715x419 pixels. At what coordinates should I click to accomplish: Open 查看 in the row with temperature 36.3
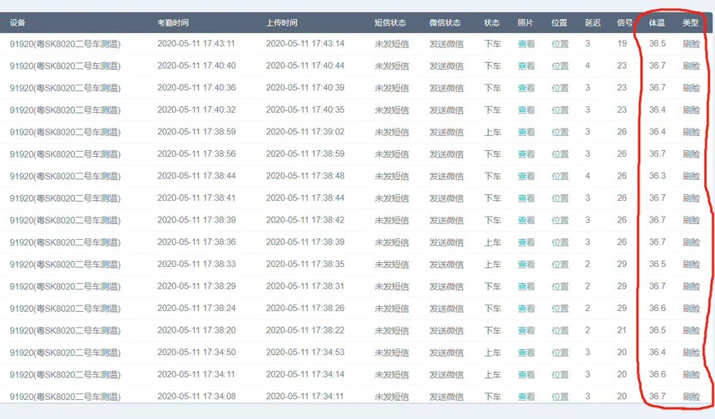525,176
